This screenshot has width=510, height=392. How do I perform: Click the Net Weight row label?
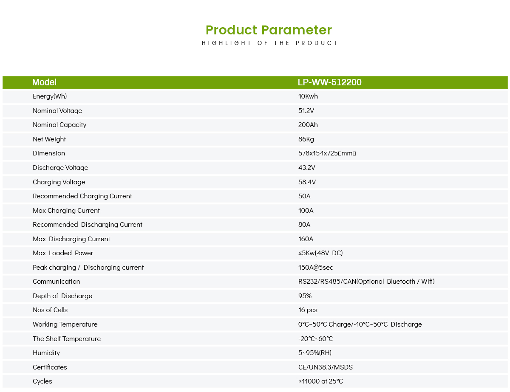49,139
